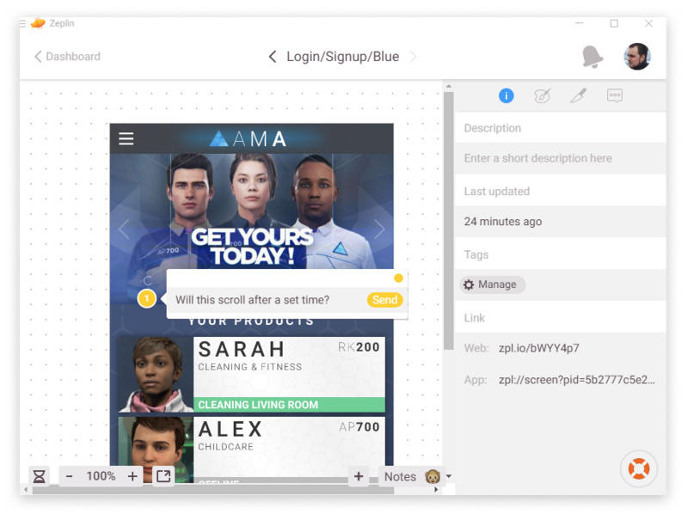688x520 pixels.
Task: Click scroll right arrow at bottom
Action: click(436, 489)
